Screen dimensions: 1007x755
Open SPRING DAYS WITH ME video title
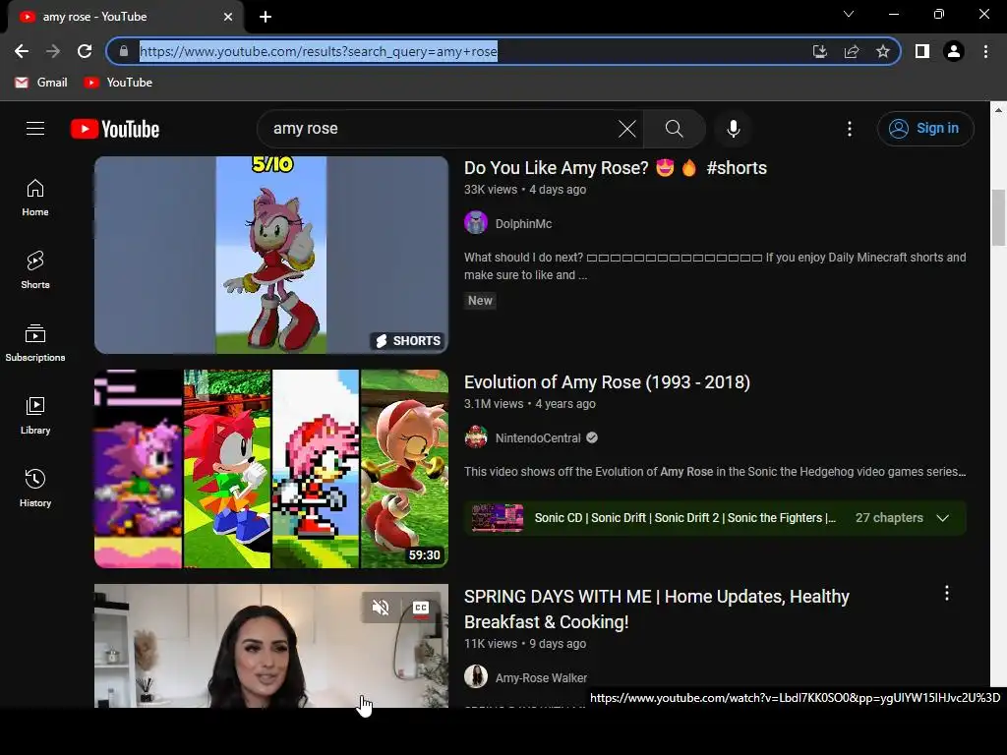(656, 609)
